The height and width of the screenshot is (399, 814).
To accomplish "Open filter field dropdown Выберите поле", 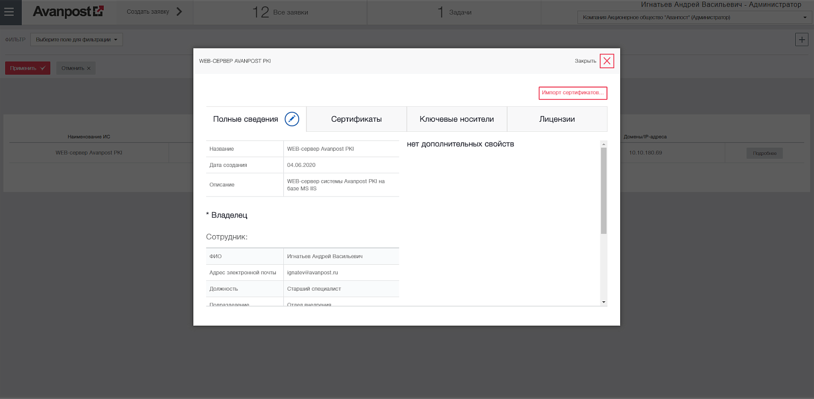I will coord(77,40).
